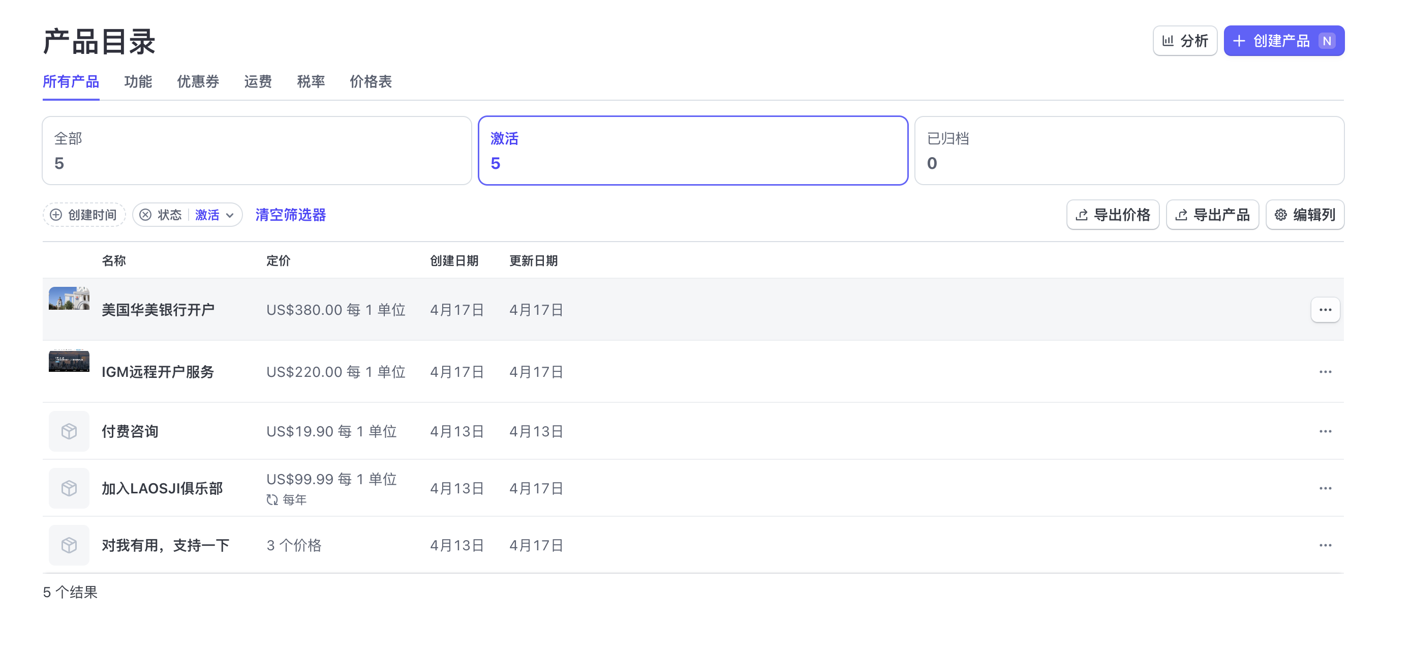
Task: Open 编辑列 gear settings
Action: (1304, 215)
